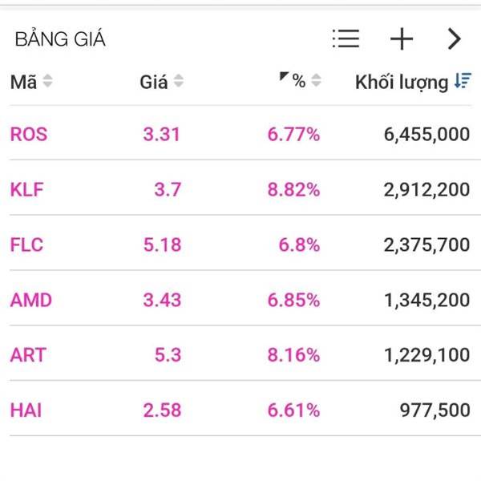Image resolution: width=481 pixels, height=481 pixels.
Task: Open AMD stock details
Action: pyautogui.click(x=30, y=300)
